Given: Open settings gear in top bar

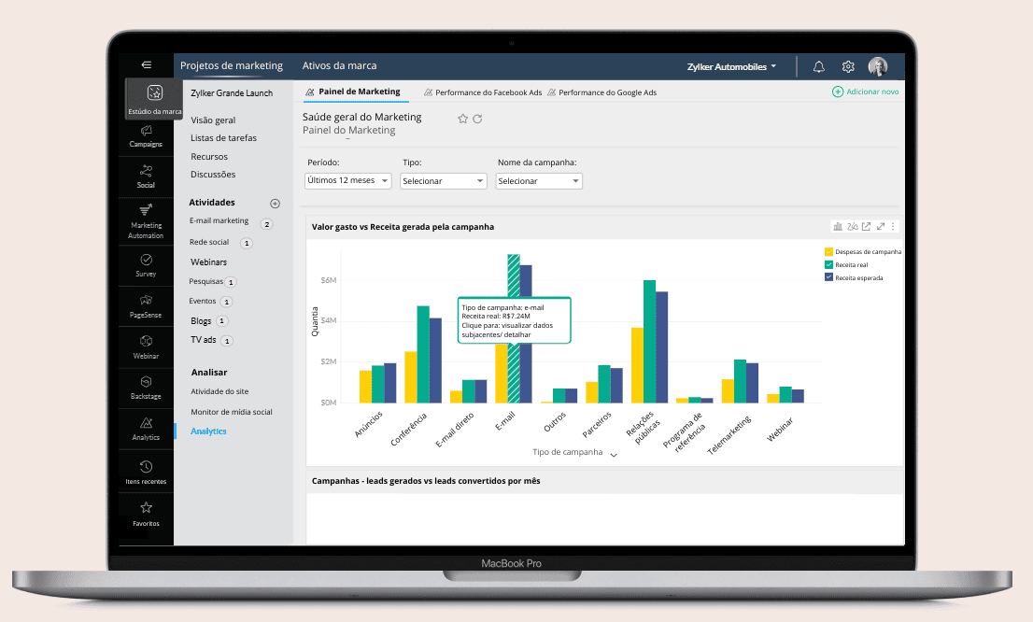Looking at the screenshot, I should [848, 66].
